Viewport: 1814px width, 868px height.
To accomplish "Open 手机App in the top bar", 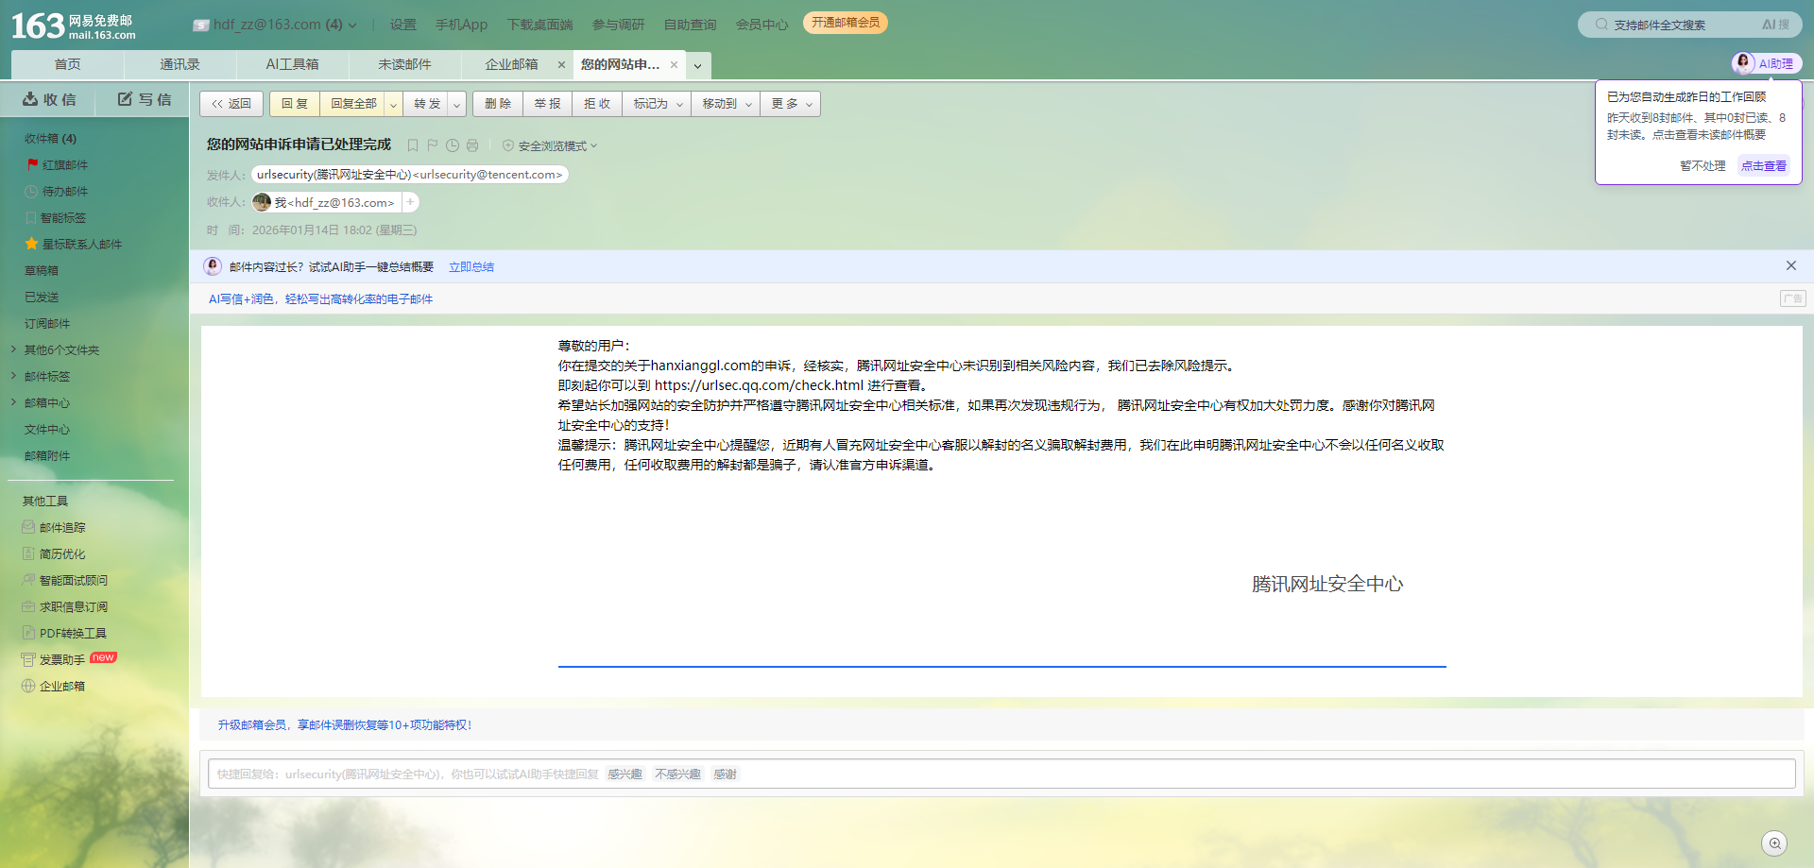I will (461, 25).
